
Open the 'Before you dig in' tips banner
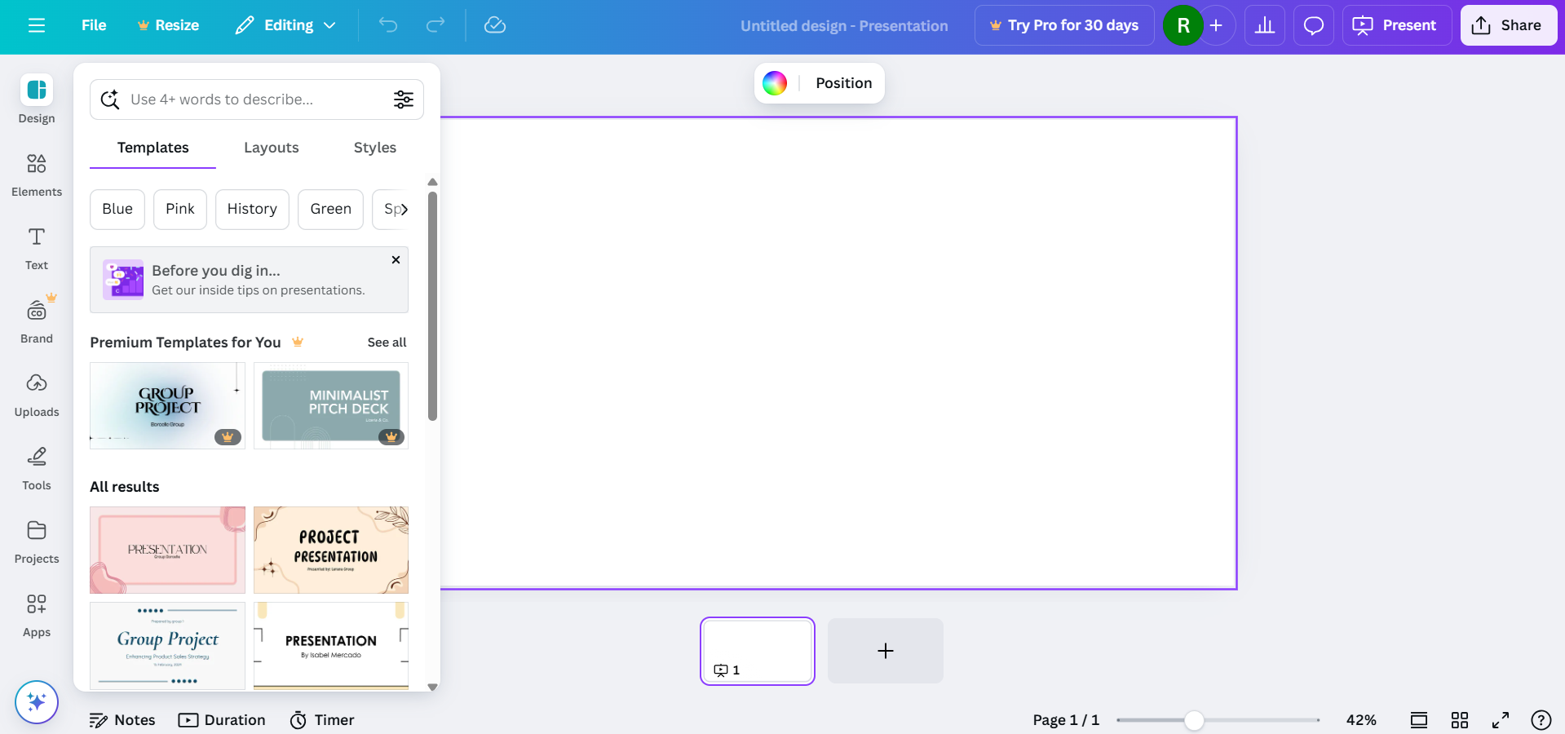click(x=249, y=280)
